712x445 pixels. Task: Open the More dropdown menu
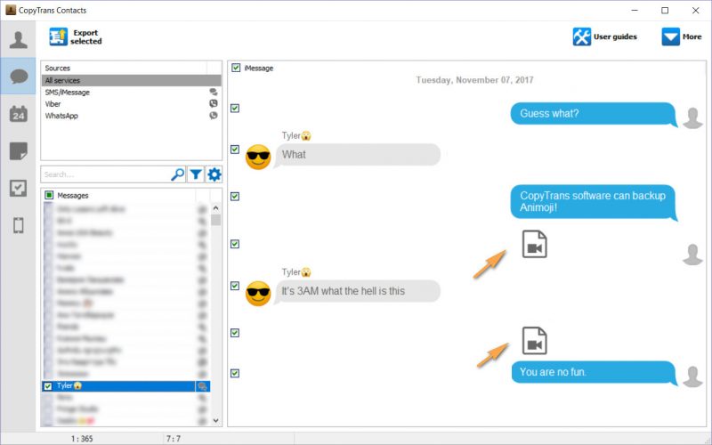(682, 37)
